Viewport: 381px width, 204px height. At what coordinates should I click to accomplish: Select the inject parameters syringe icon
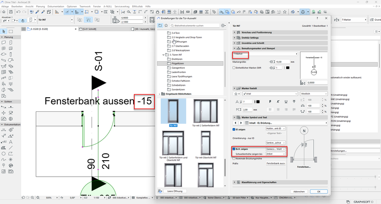tap(43, 12)
